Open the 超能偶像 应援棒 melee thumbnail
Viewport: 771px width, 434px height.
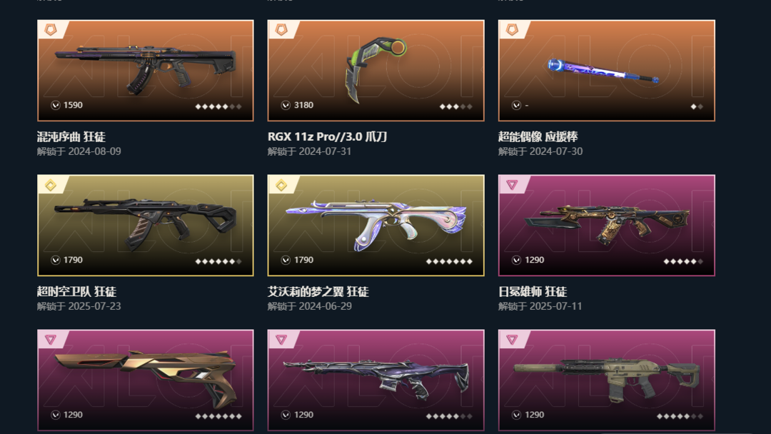606,70
